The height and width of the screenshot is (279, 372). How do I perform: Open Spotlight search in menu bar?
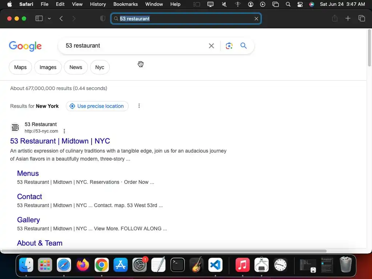point(288,4)
